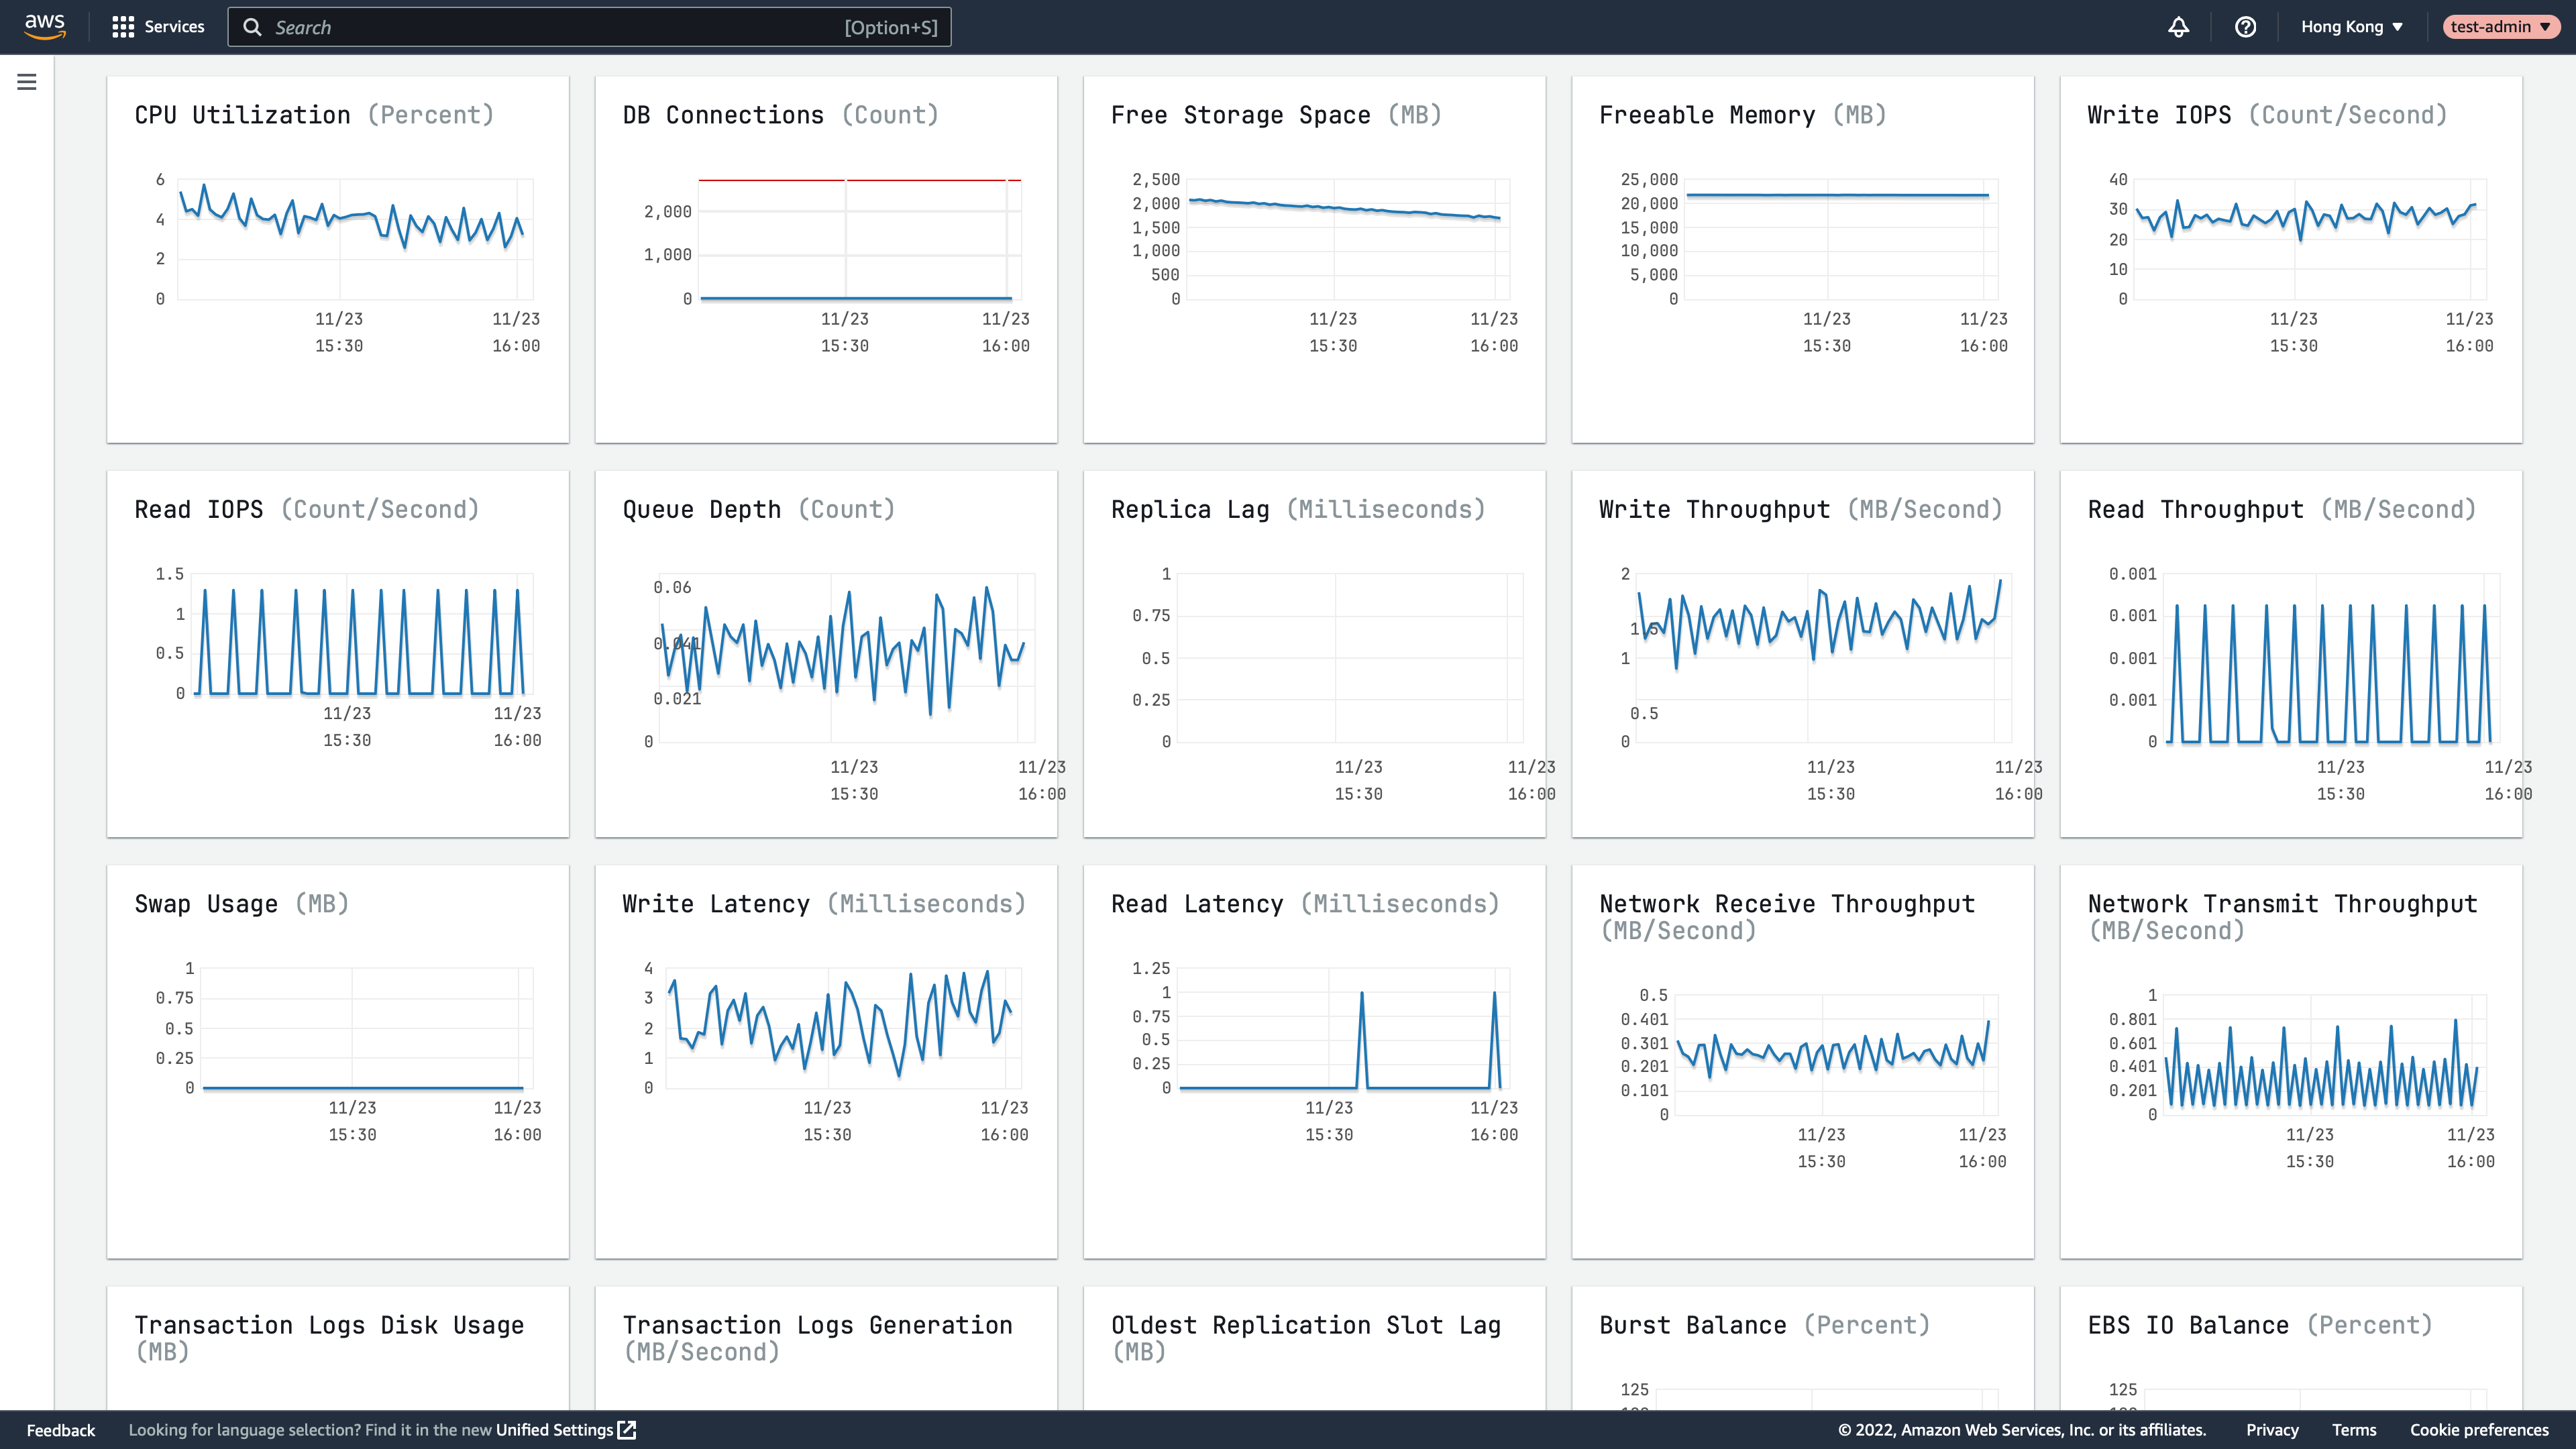Screen dimensions: 2576x1449
Task: Open the CPU Utilization chart widget
Action: (x=338, y=260)
